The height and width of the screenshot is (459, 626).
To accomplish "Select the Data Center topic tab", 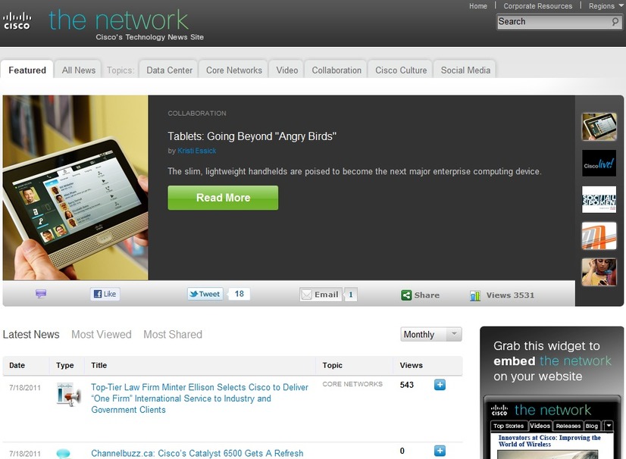I will 169,70.
